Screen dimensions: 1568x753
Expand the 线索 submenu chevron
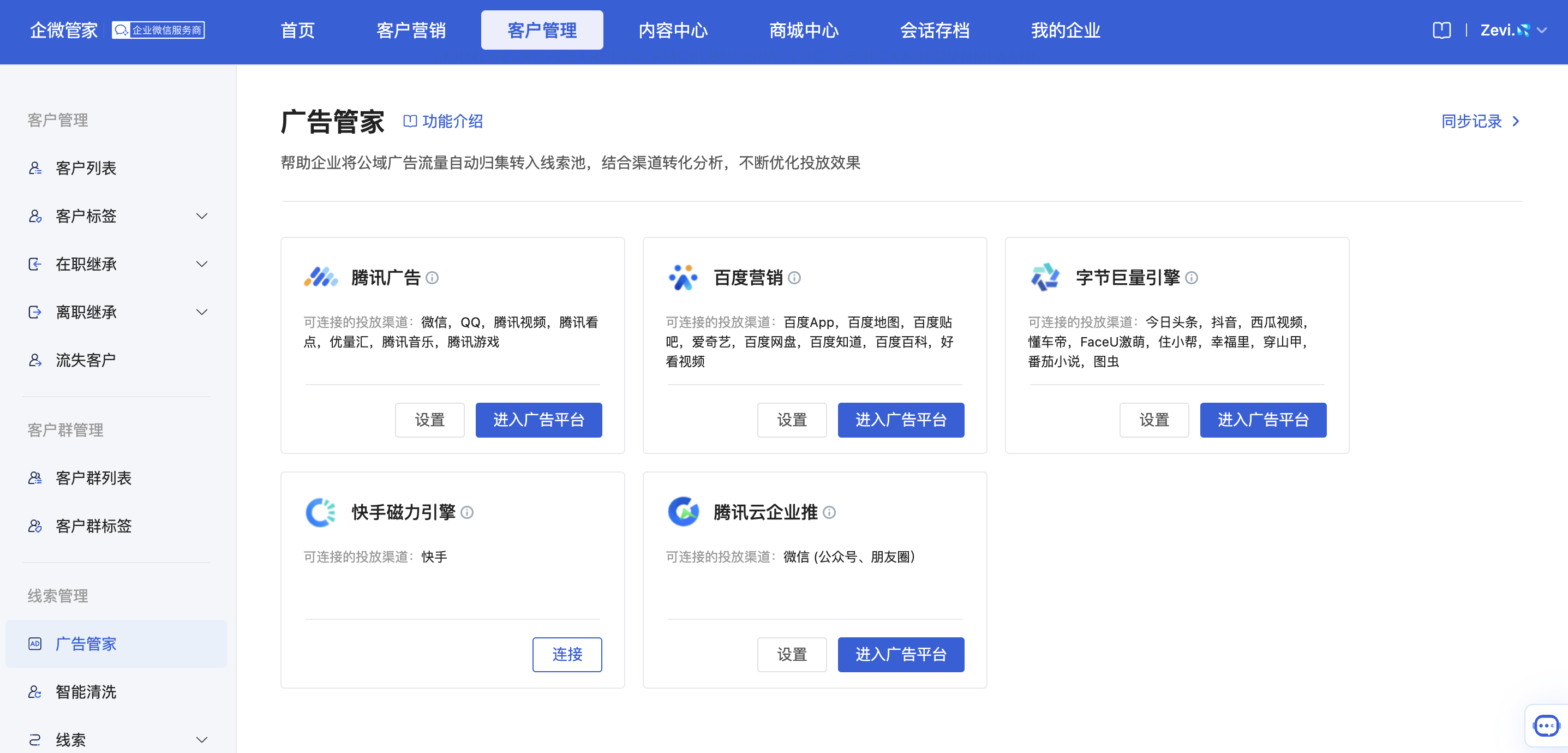(202, 740)
